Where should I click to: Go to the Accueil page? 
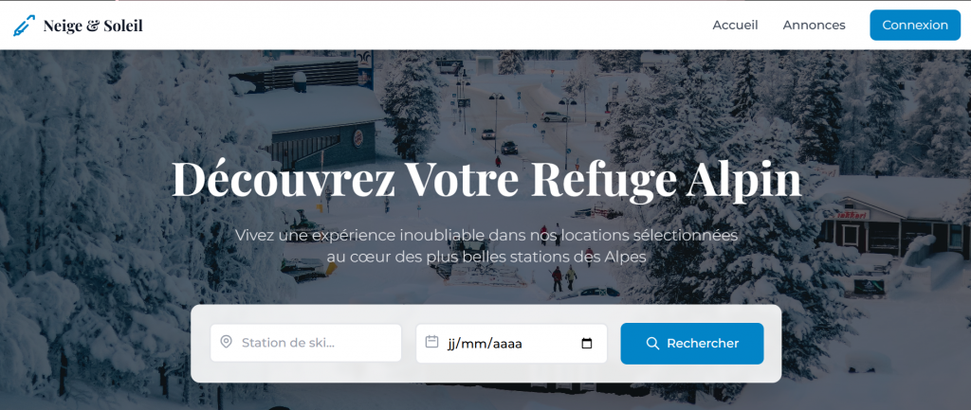click(x=735, y=26)
